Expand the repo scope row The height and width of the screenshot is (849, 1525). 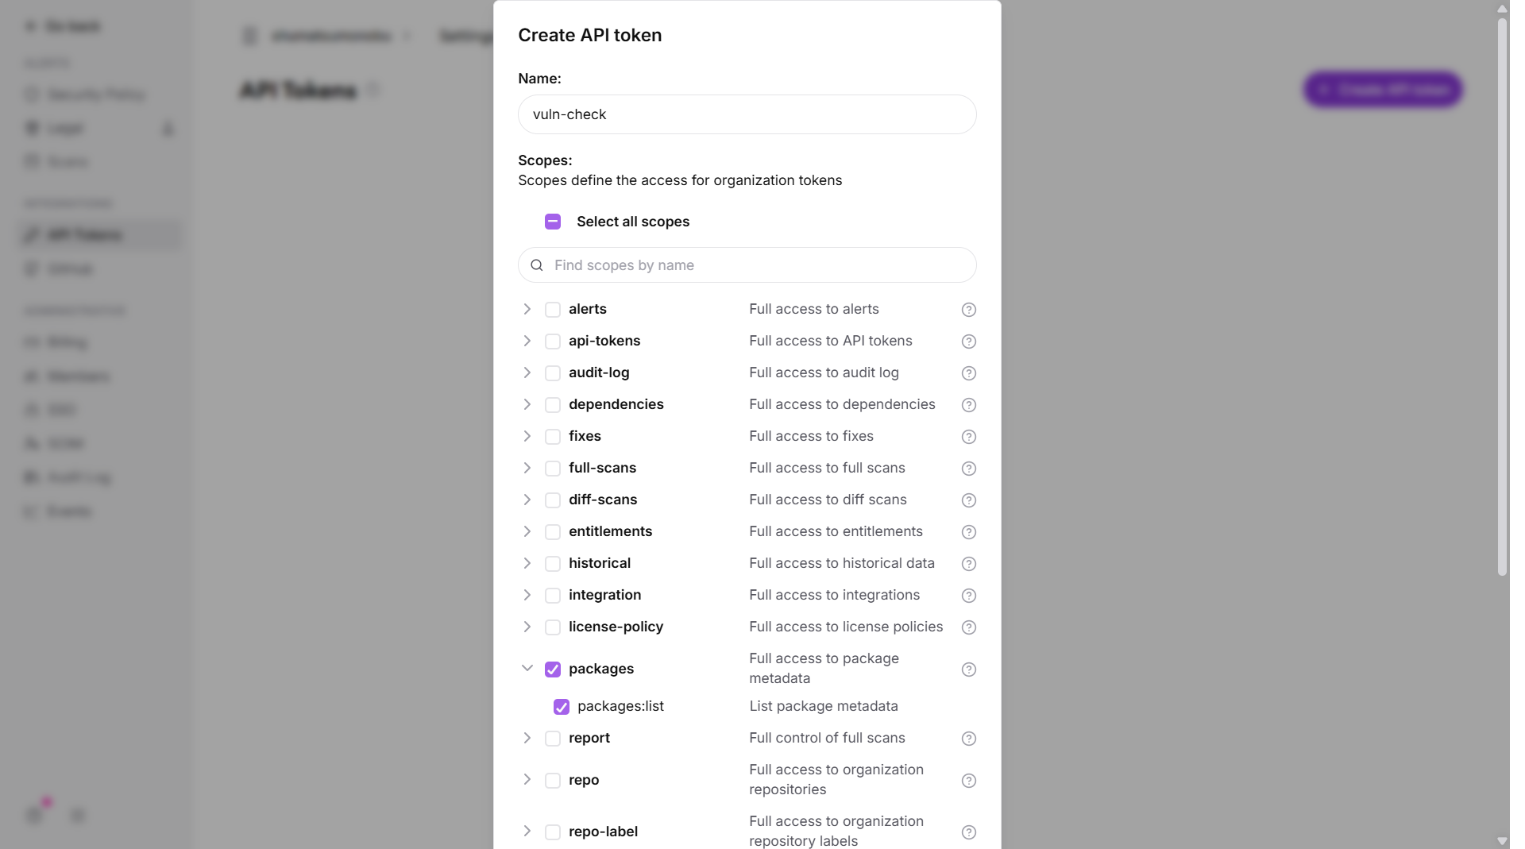click(527, 780)
